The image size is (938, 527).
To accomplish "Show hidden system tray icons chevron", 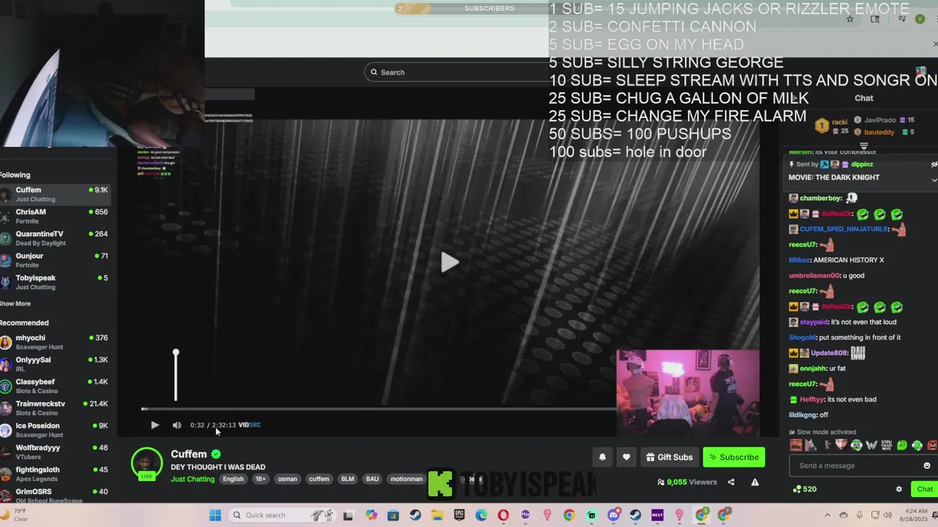I will pyautogui.click(x=827, y=515).
